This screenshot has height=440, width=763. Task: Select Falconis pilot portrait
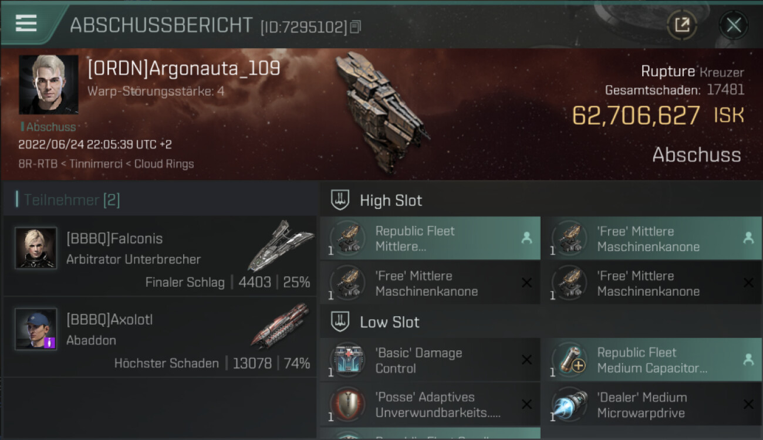(x=36, y=248)
